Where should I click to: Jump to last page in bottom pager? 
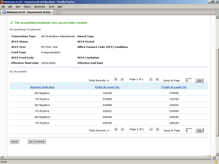(x=157, y=129)
